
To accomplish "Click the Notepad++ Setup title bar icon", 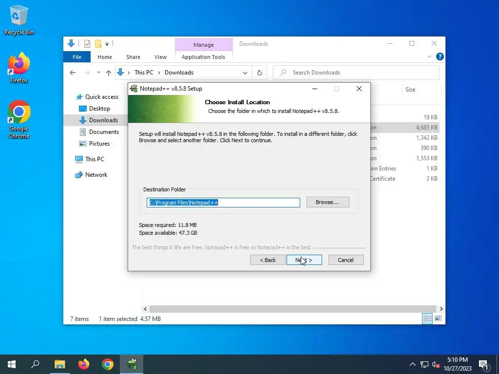I will (x=134, y=89).
